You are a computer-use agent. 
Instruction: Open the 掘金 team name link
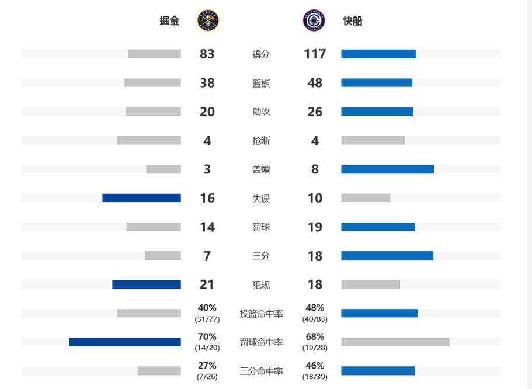tap(169, 20)
